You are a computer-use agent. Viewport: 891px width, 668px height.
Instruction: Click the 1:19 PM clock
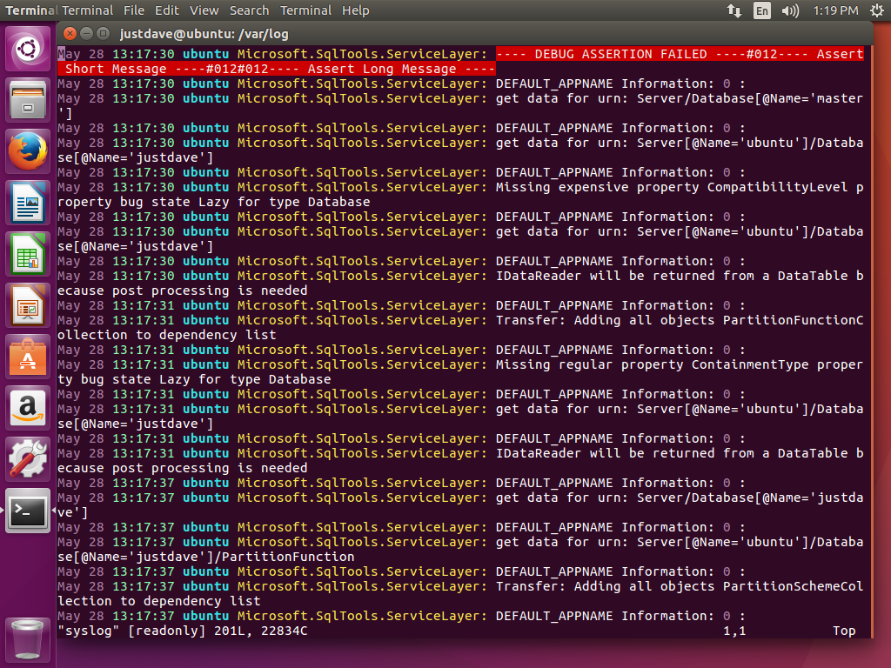click(x=836, y=10)
